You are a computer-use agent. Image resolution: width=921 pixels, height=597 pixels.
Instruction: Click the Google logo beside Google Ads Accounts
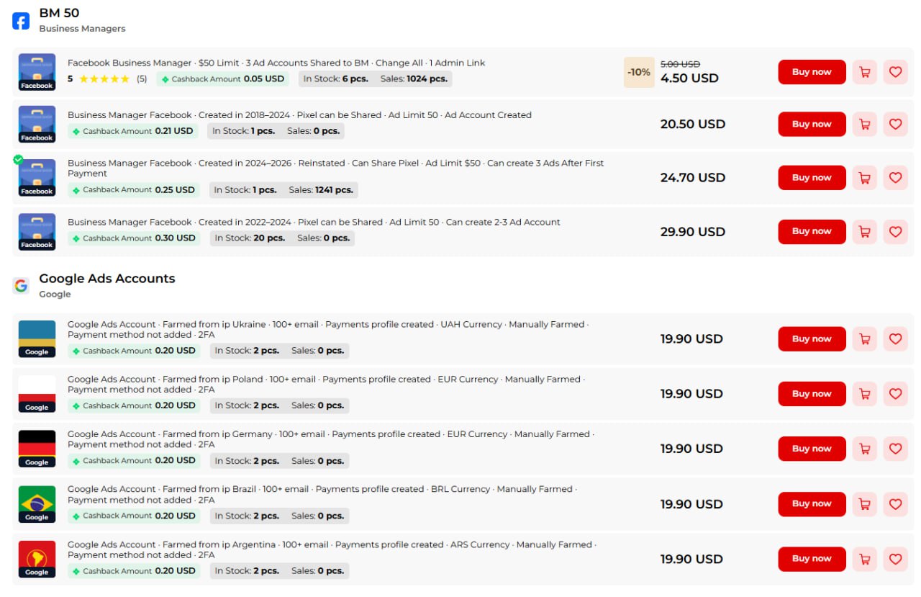click(21, 286)
